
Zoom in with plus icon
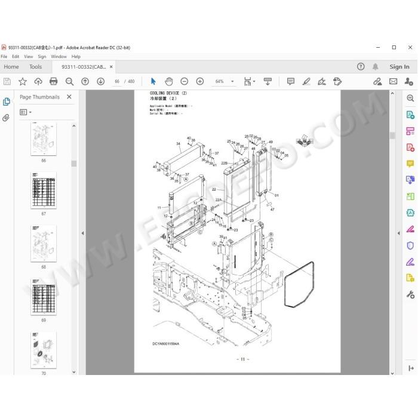(200, 81)
